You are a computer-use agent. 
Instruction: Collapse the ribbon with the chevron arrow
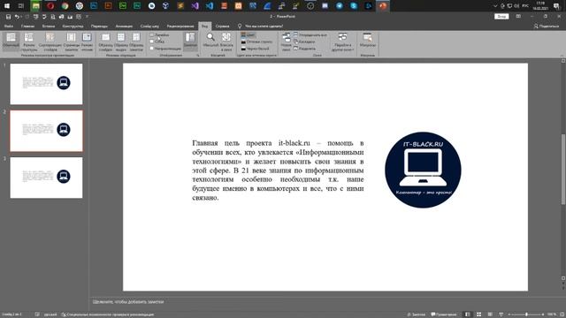562,56
